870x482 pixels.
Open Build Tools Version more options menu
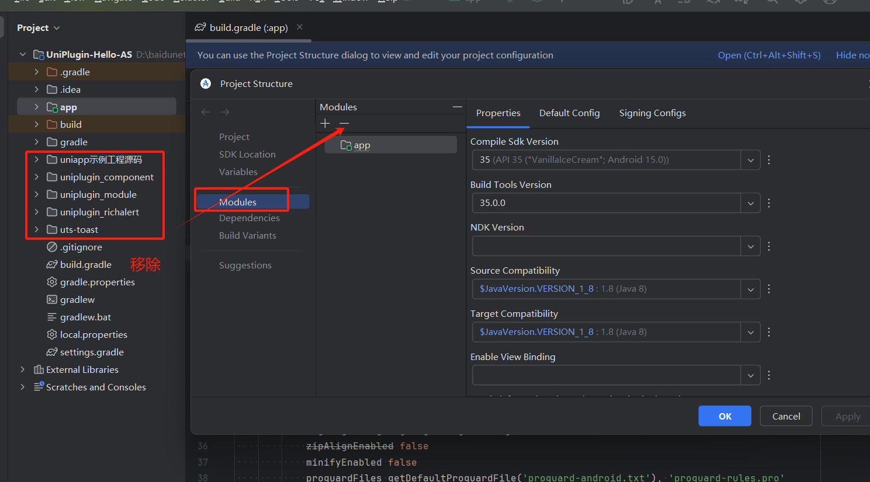click(769, 203)
